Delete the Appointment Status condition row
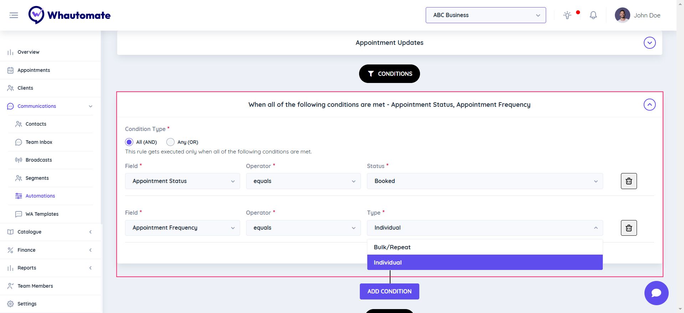 pos(629,181)
